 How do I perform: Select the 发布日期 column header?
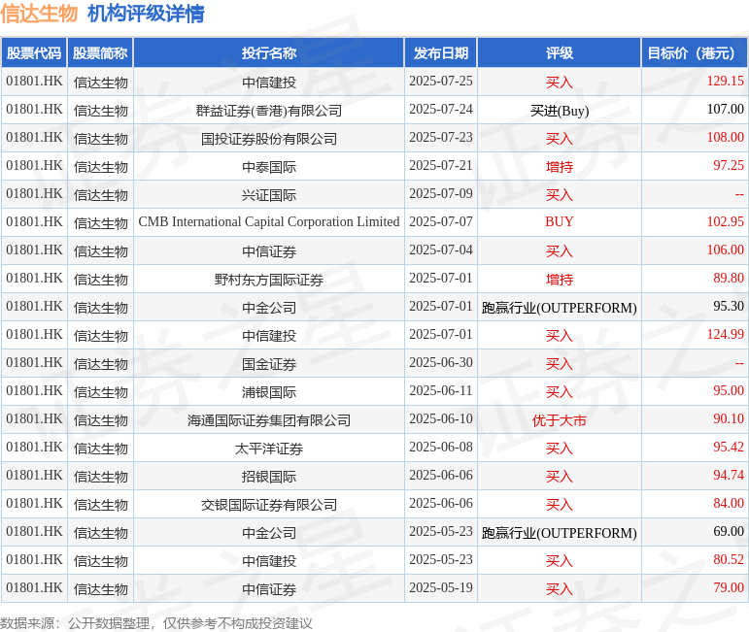[441, 53]
